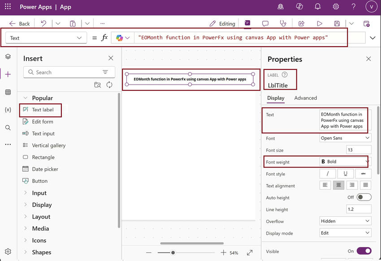The image size is (381, 261).
Task: Open the Font weight dropdown showing Bold
Action: (x=345, y=162)
